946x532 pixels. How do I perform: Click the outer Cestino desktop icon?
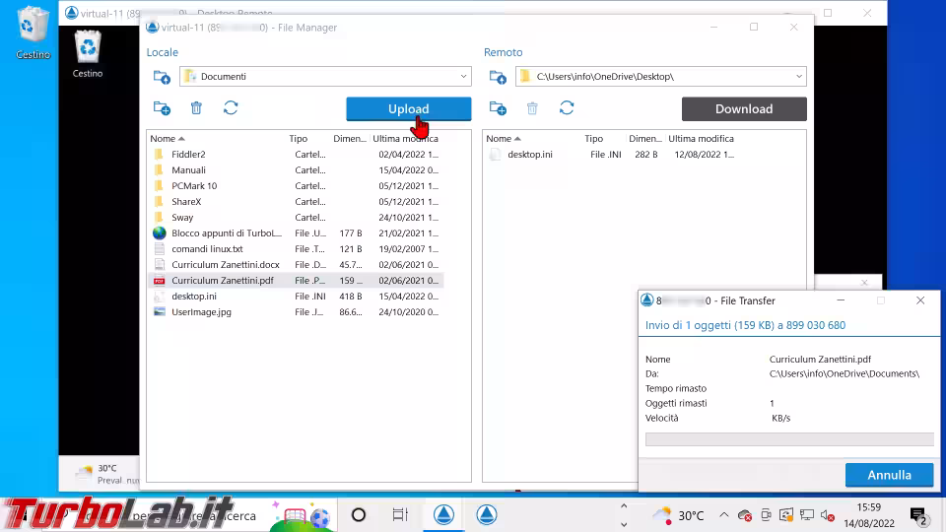point(33,33)
